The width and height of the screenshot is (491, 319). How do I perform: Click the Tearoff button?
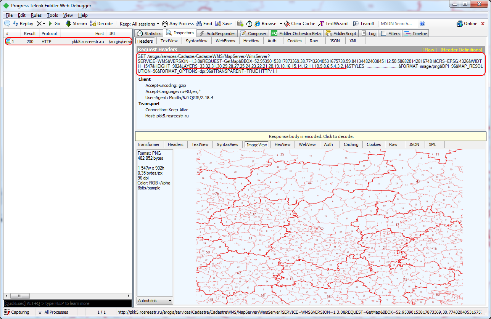(364, 24)
